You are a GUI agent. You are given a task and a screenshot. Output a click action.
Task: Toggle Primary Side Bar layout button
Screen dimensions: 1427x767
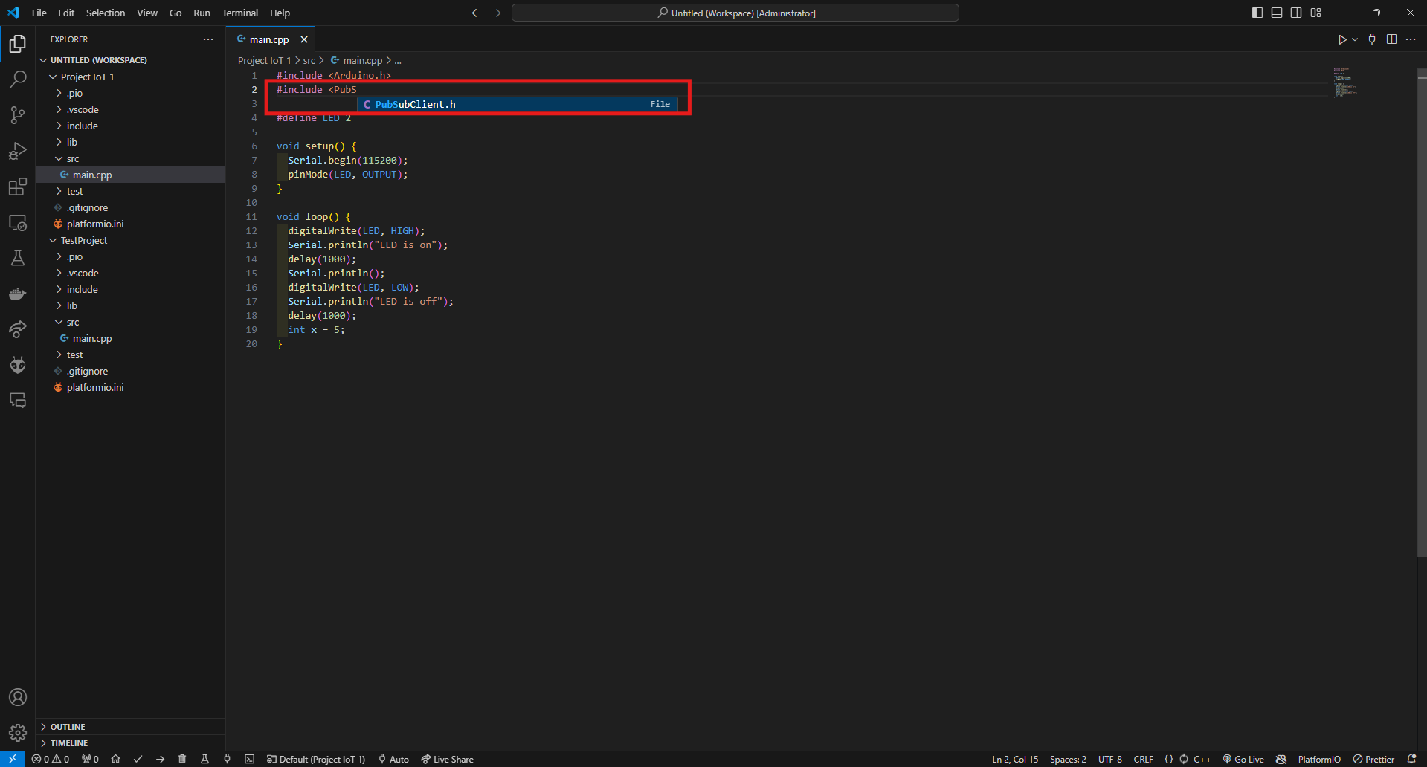coord(1257,13)
